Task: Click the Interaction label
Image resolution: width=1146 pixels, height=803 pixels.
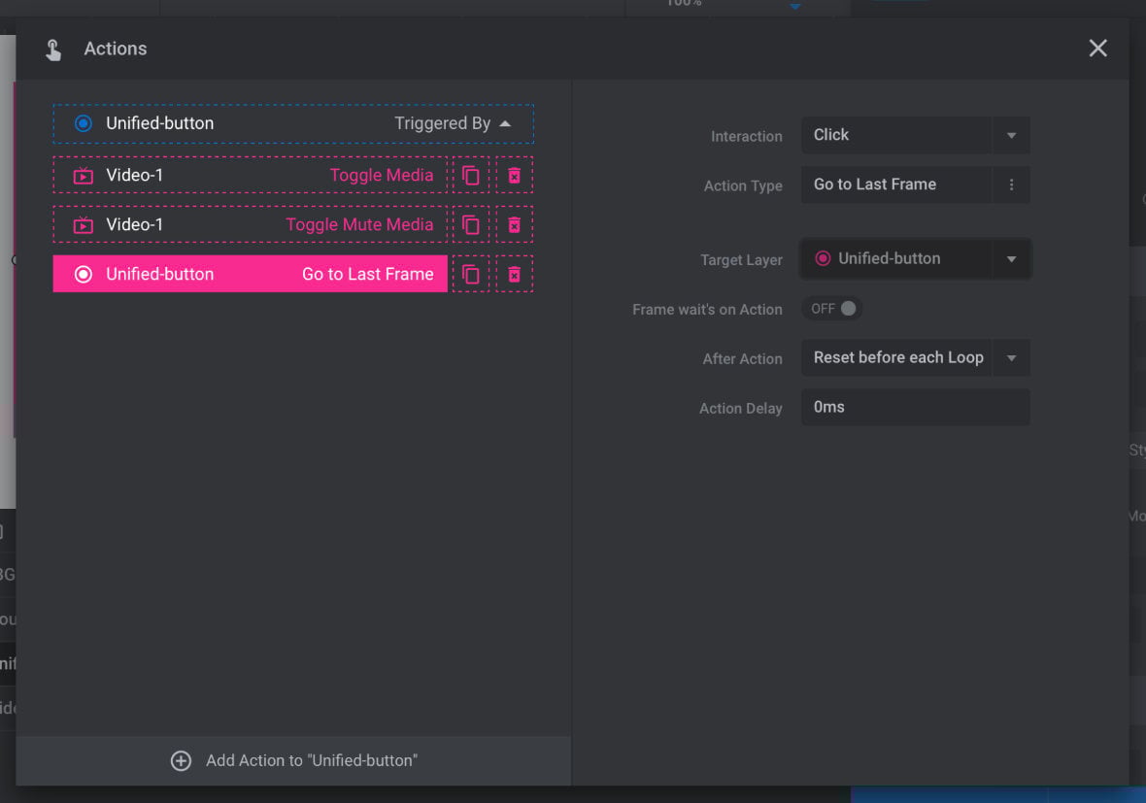Action: (x=746, y=137)
